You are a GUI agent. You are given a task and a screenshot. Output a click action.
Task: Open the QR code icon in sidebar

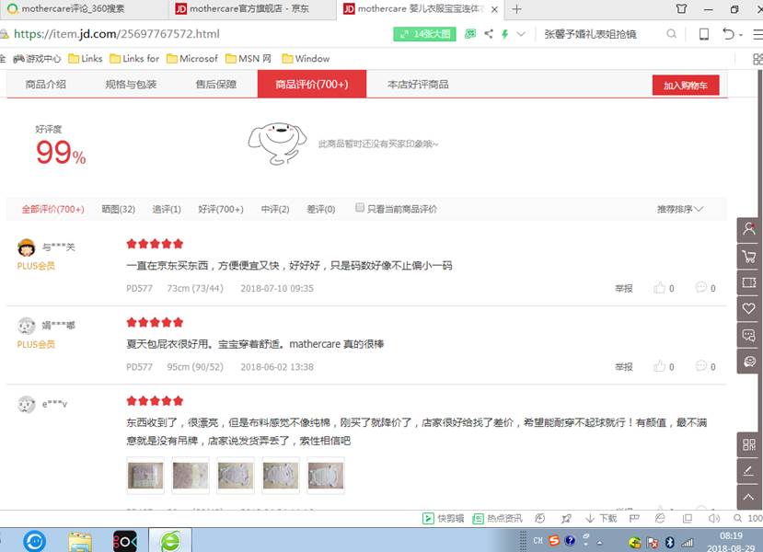[749, 445]
